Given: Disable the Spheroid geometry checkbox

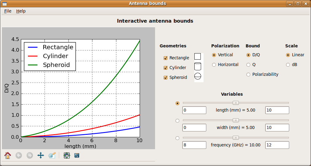Looking at the screenshot, I should coord(165,78).
